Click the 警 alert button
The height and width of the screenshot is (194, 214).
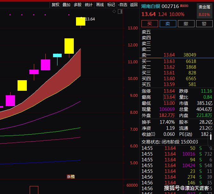[x=204, y=24]
